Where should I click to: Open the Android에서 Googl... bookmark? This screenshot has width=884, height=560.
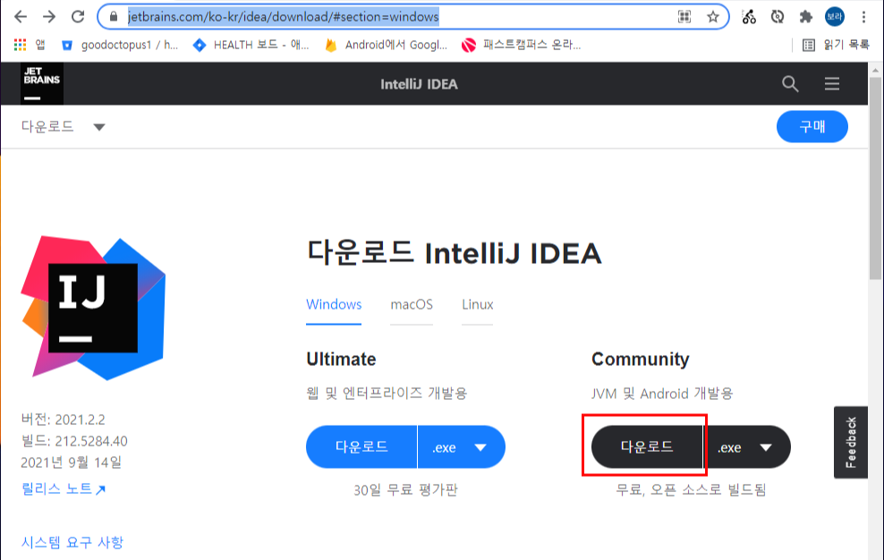387,45
